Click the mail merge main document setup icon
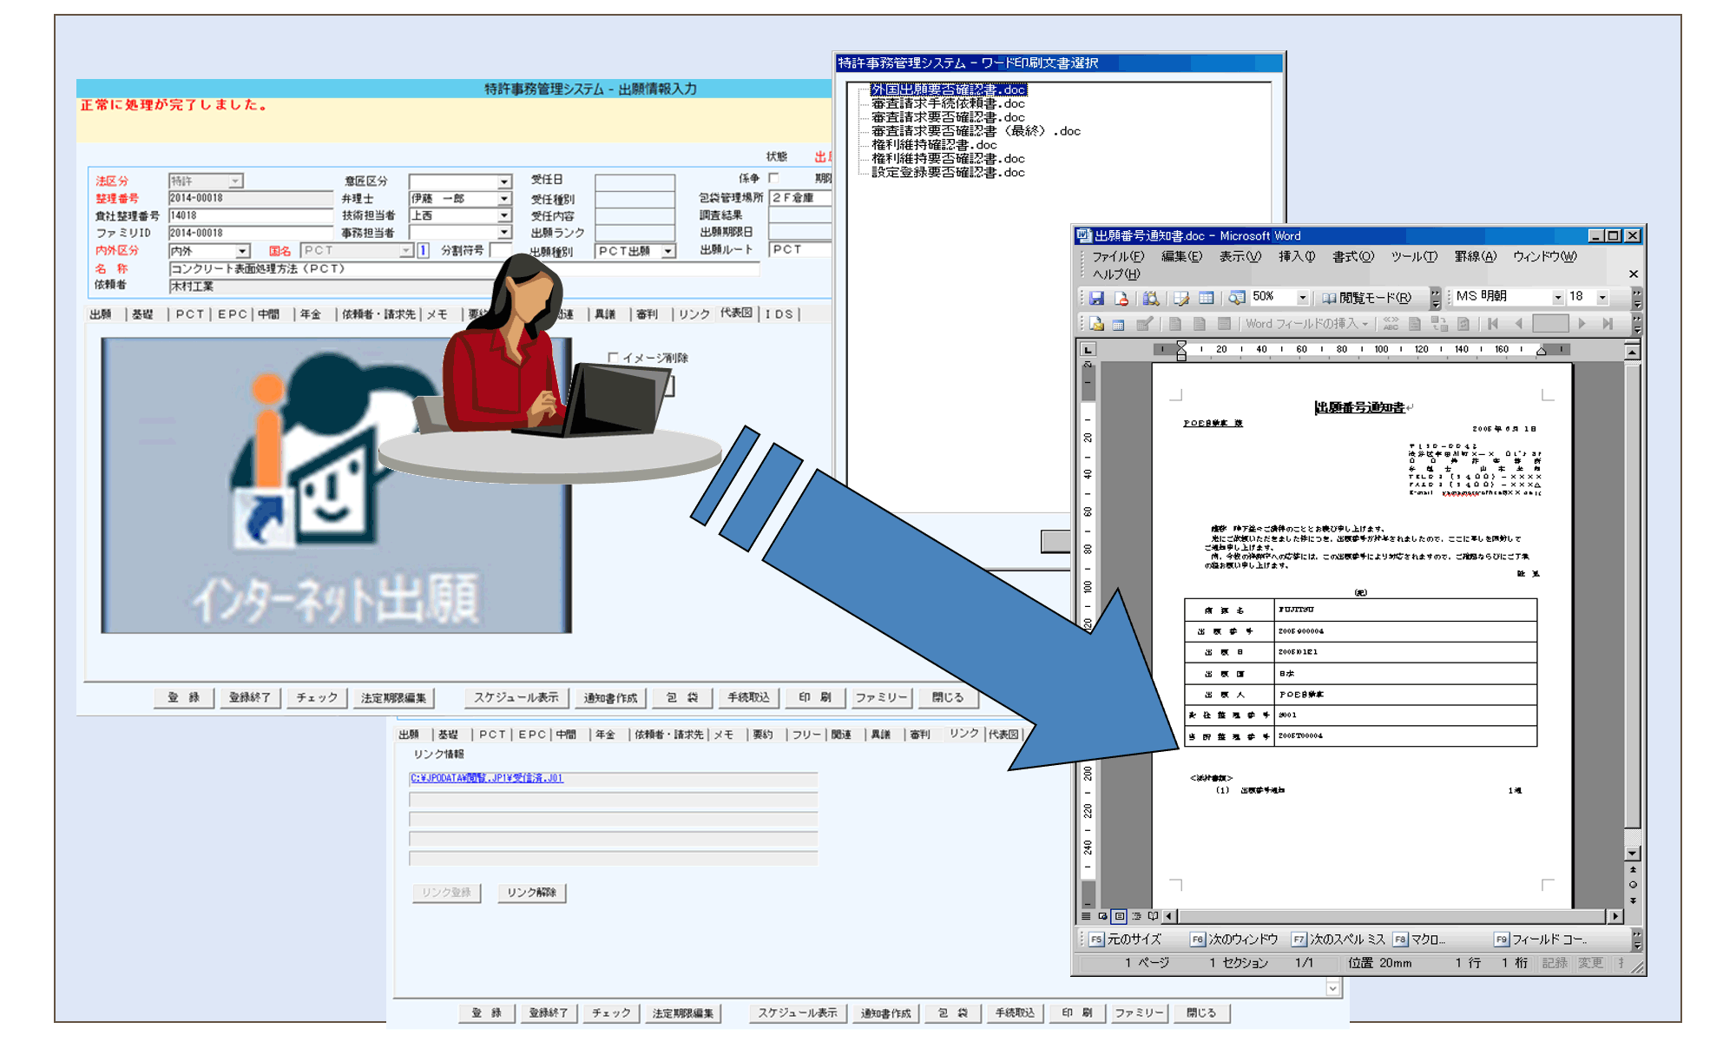Viewport: 1736px width, 1042px height. pyautogui.click(x=1097, y=324)
